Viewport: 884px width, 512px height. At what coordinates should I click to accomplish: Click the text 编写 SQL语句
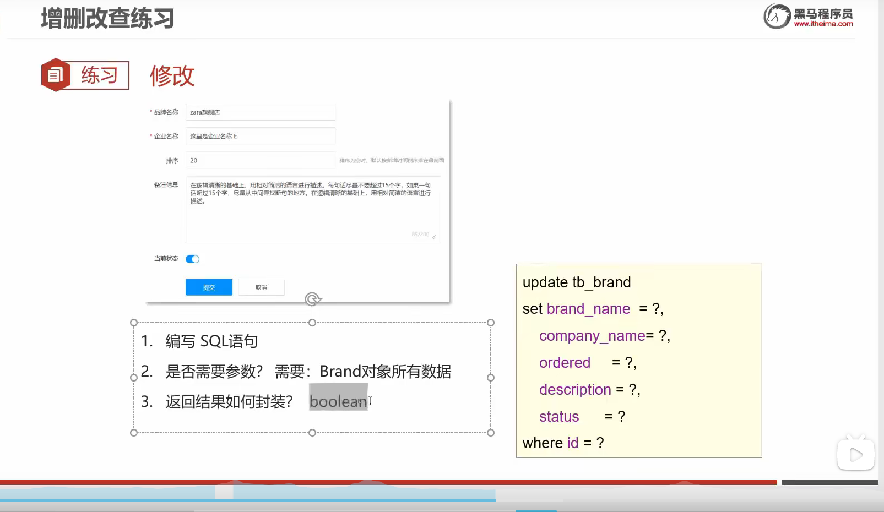[x=211, y=341]
